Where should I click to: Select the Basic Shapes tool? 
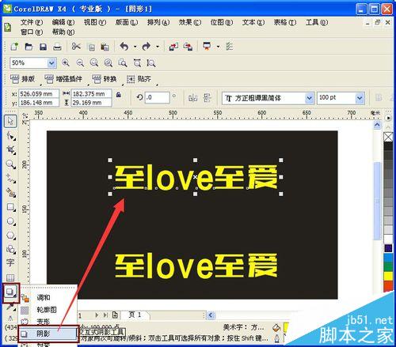(10, 249)
